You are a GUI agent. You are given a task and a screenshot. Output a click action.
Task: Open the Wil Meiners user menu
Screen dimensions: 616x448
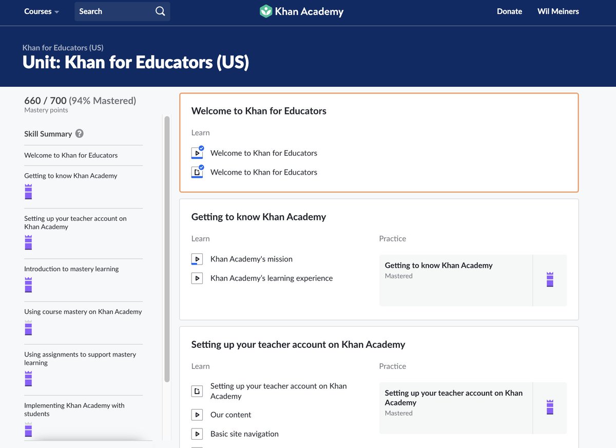coord(558,11)
